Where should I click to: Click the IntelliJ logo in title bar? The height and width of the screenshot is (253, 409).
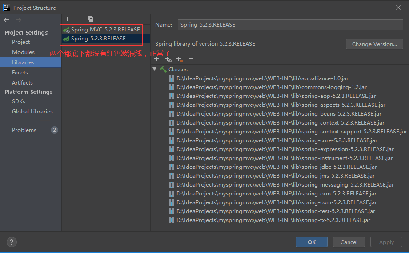[7, 8]
